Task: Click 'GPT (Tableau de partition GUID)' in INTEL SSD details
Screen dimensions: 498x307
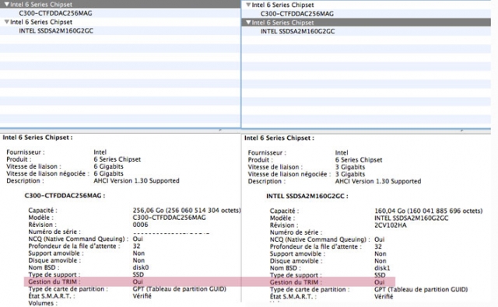Action: click(421, 290)
